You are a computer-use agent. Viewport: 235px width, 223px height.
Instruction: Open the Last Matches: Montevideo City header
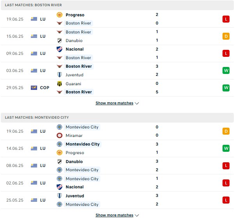point(117,118)
